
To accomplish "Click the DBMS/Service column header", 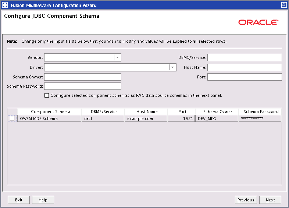I will [103, 112].
